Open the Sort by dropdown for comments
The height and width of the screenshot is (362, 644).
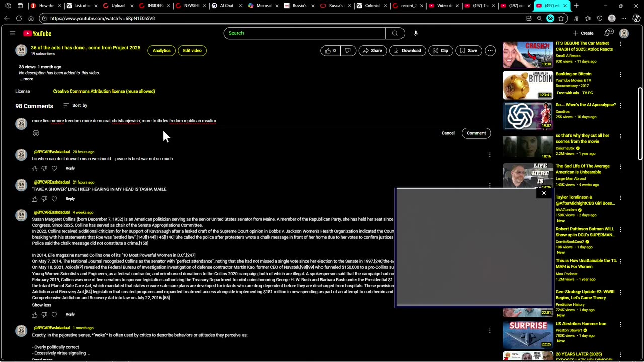click(75, 105)
